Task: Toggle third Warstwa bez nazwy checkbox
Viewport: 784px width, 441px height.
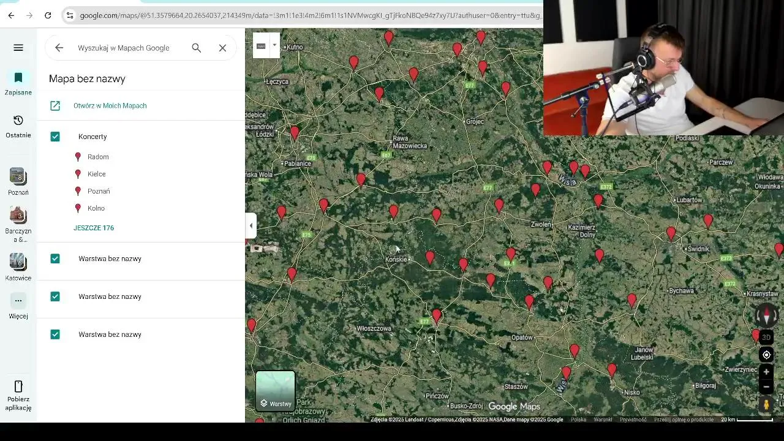Action: [55, 334]
